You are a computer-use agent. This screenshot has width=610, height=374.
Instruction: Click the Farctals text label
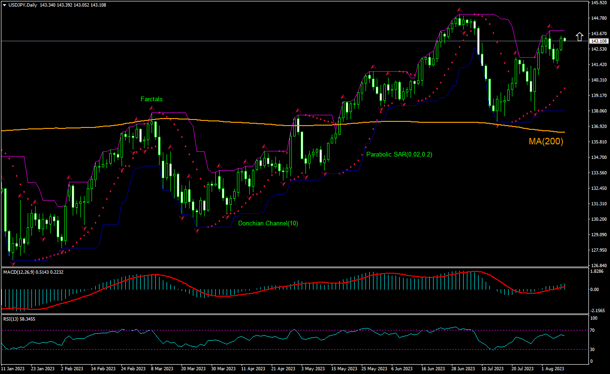152,99
